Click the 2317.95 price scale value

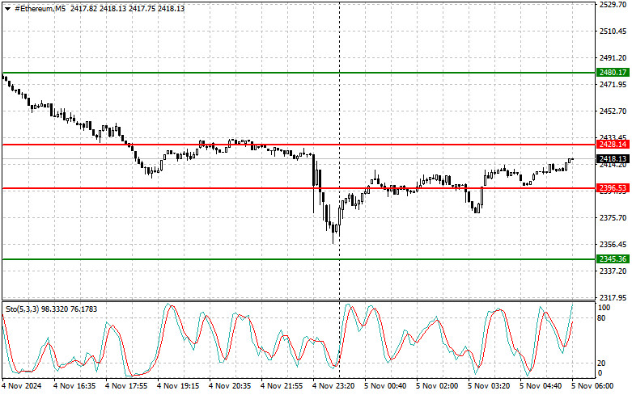pyautogui.click(x=613, y=297)
